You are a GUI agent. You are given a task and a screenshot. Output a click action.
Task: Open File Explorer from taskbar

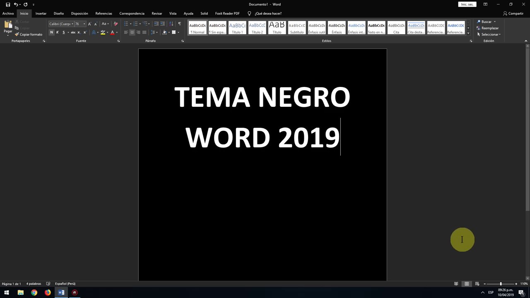click(x=20, y=293)
